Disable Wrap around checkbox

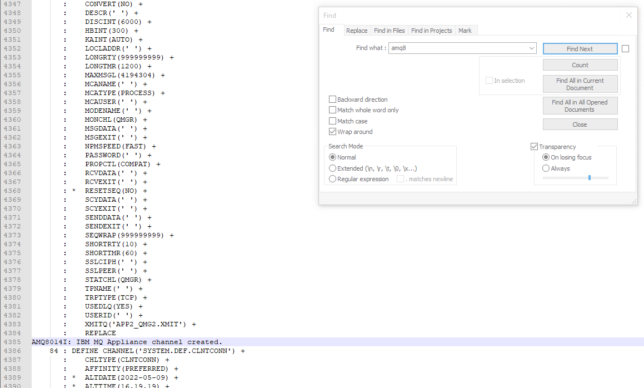[333, 132]
